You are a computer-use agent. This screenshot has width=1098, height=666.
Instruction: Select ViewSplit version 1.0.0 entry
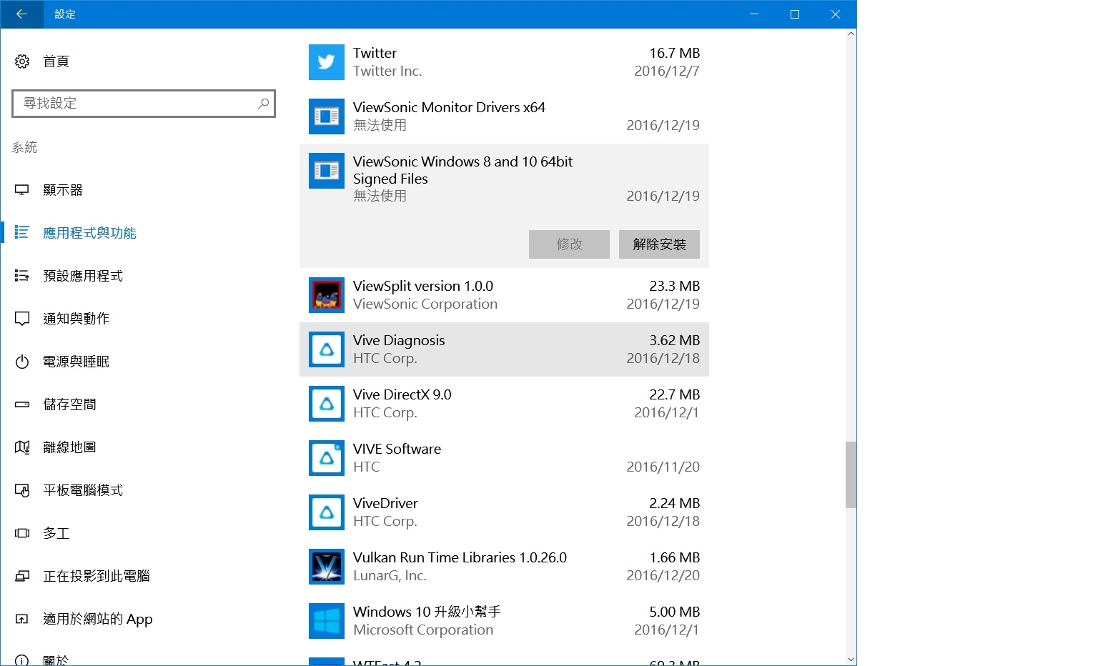click(504, 295)
